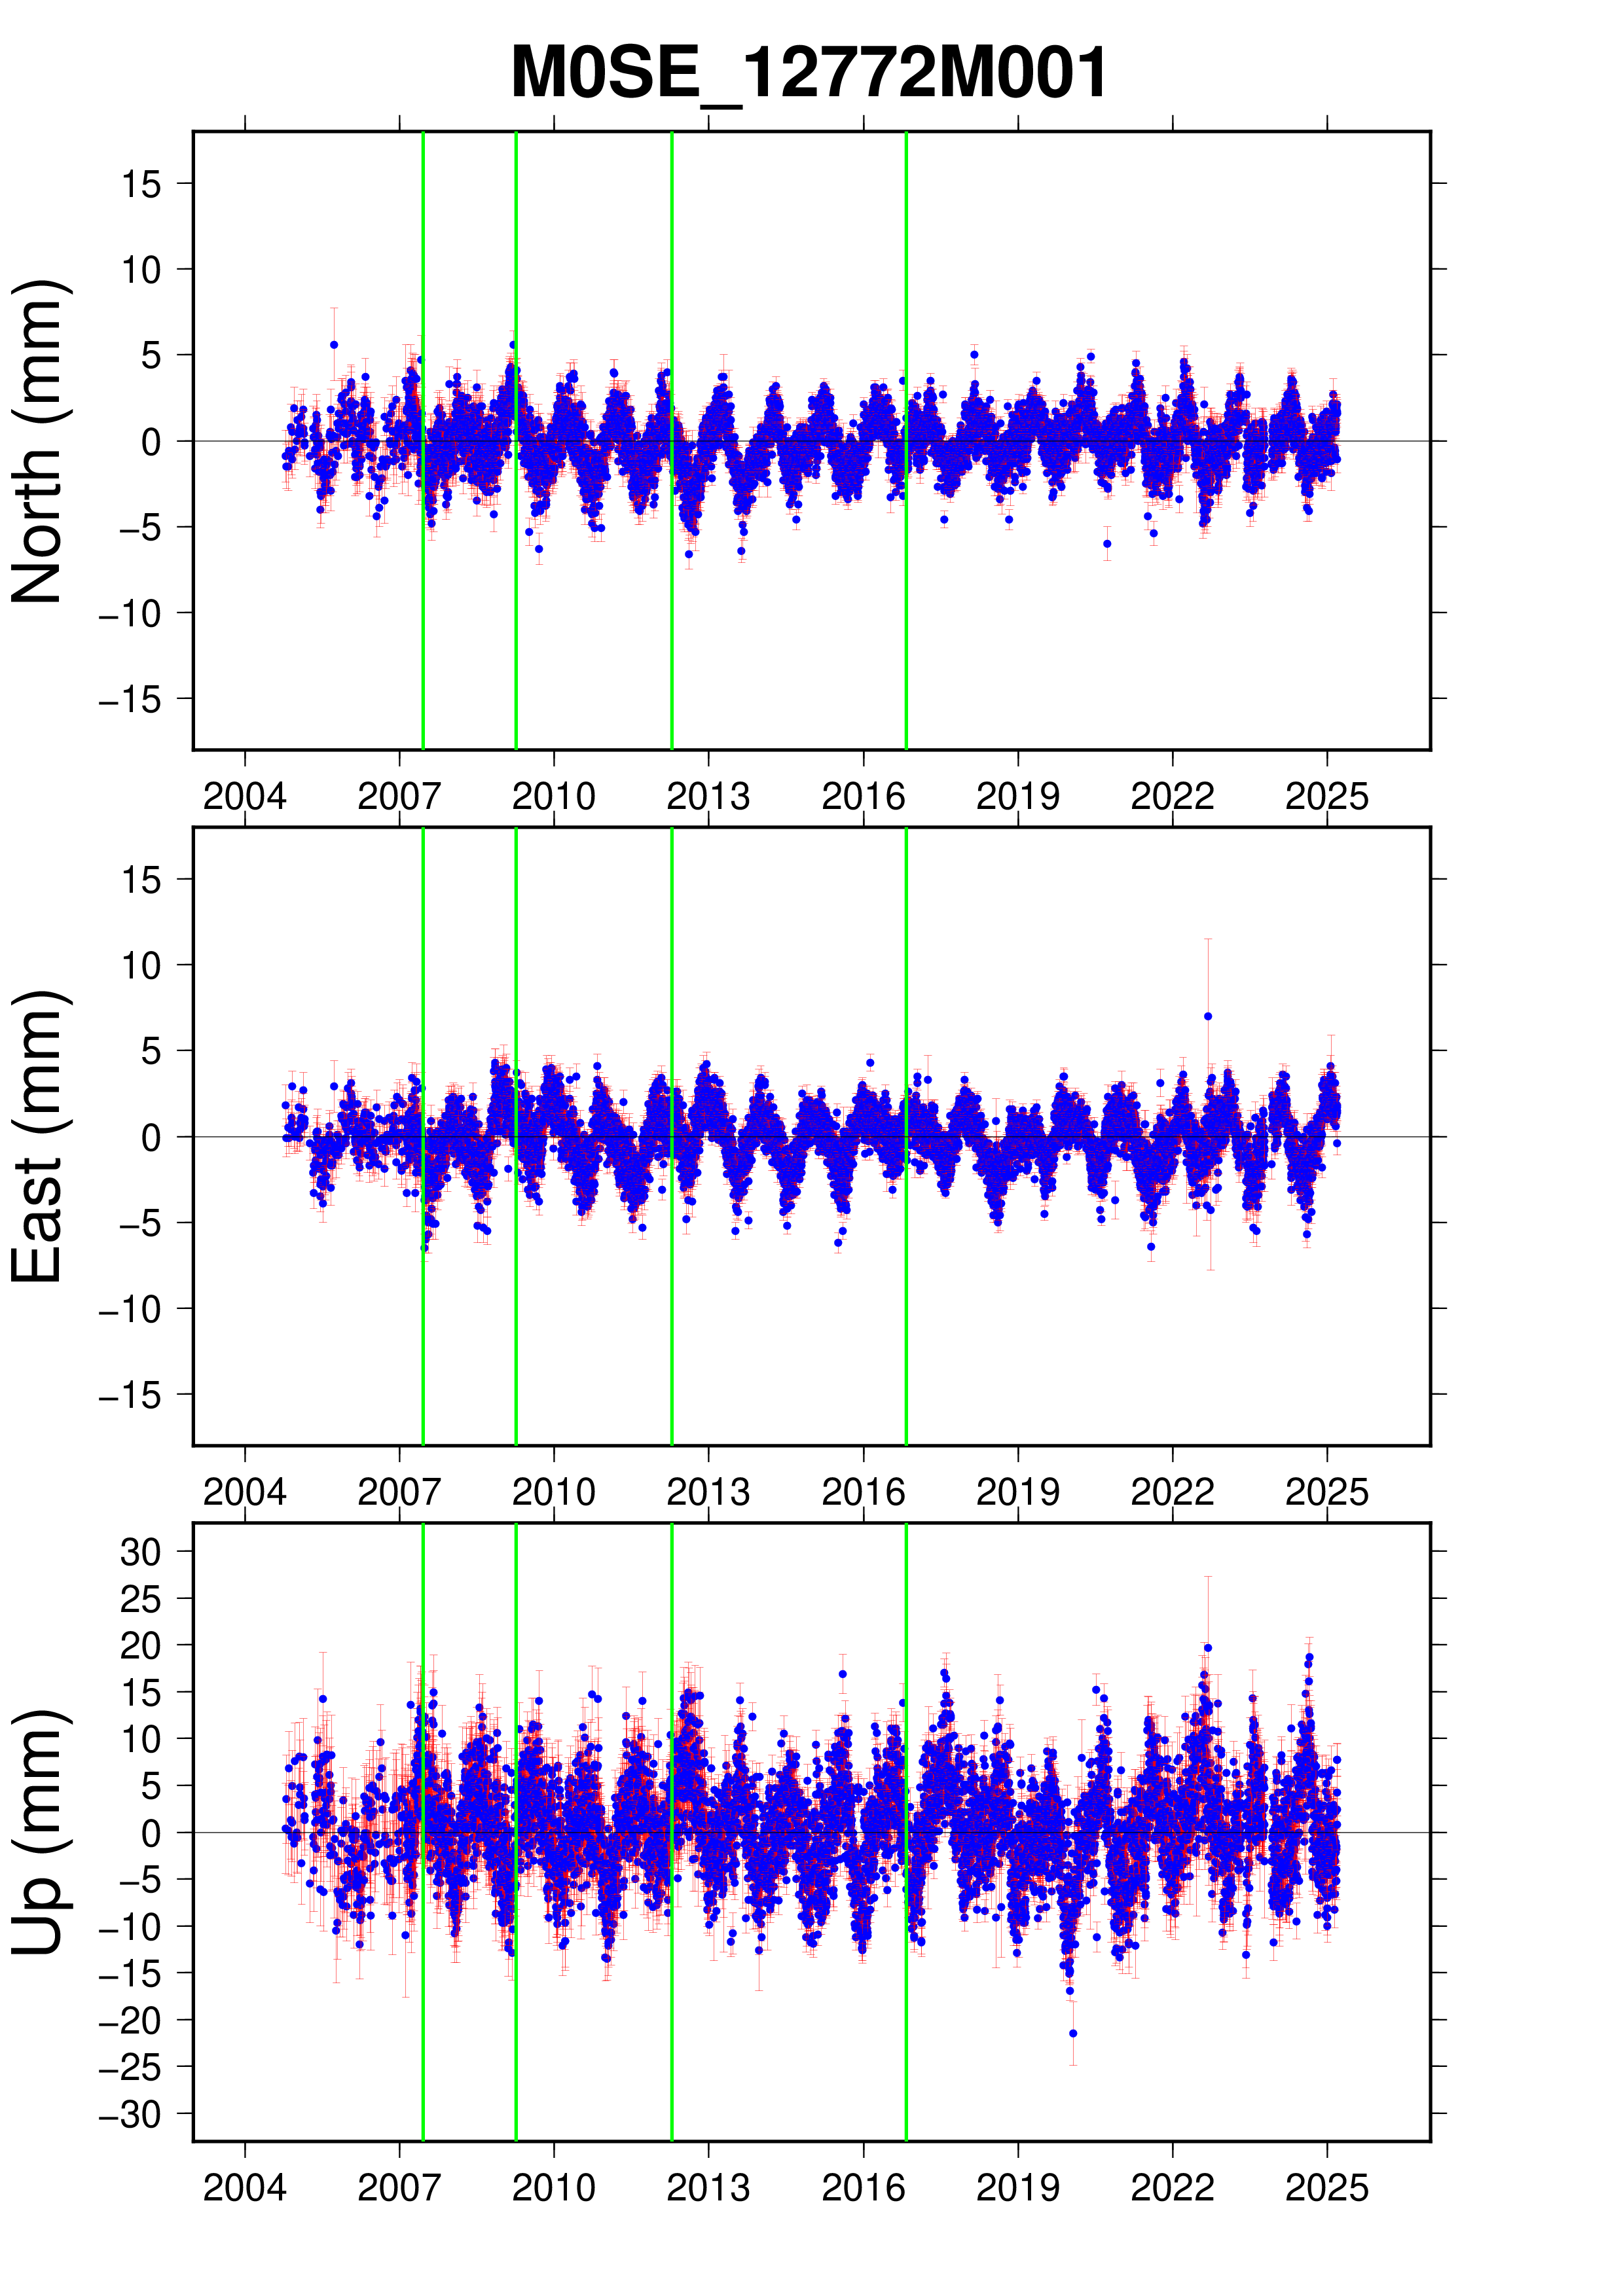The width and height of the screenshot is (1623, 2296).
Task: Click the high East outlier near 2023
Action: click(1208, 1016)
